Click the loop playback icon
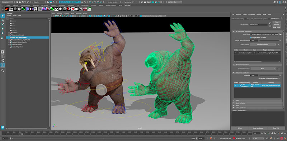 click(267, 138)
